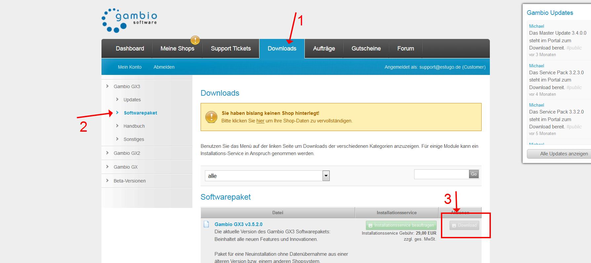Switch to the Gutscheine tab
The width and height of the screenshot is (591, 263).
click(x=366, y=49)
